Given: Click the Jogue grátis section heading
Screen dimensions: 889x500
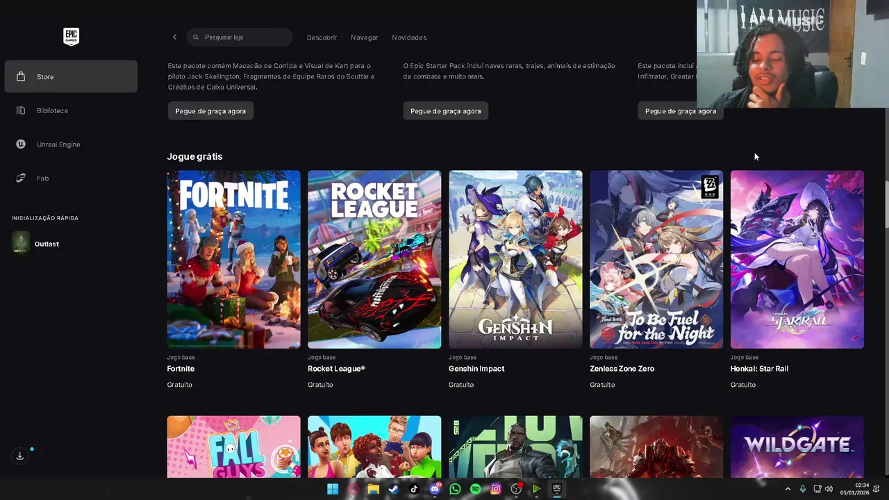Looking at the screenshot, I should 194,157.
